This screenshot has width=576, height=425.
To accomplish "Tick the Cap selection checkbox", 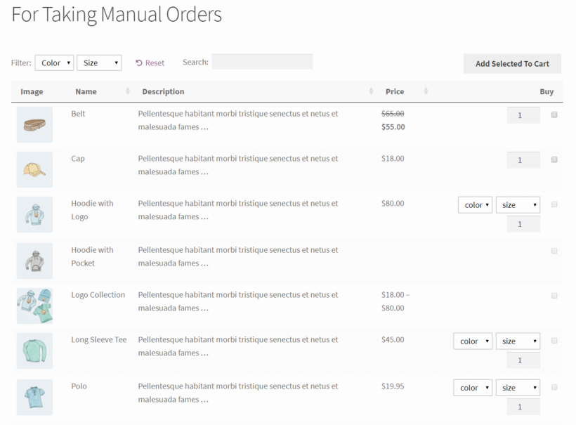I will click(554, 159).
